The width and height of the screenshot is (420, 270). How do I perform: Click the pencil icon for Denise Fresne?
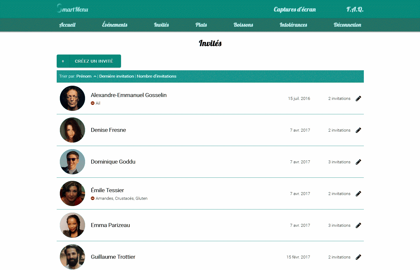[x=358, y=130]
